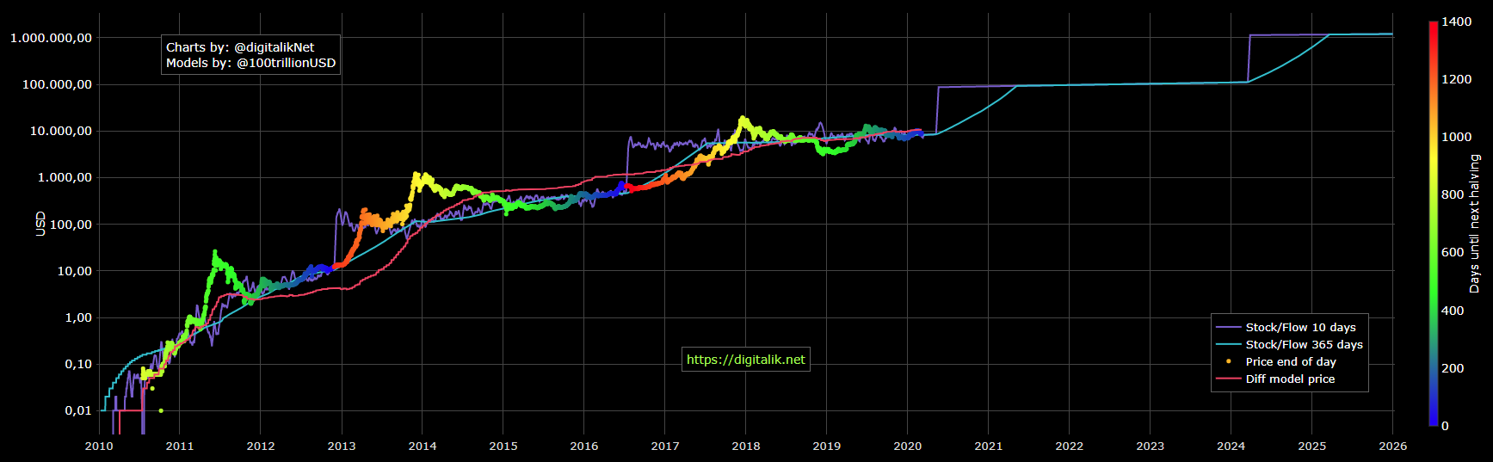
Task: Click the 2017 x-axis label
Action: click(x=665, y=446)
